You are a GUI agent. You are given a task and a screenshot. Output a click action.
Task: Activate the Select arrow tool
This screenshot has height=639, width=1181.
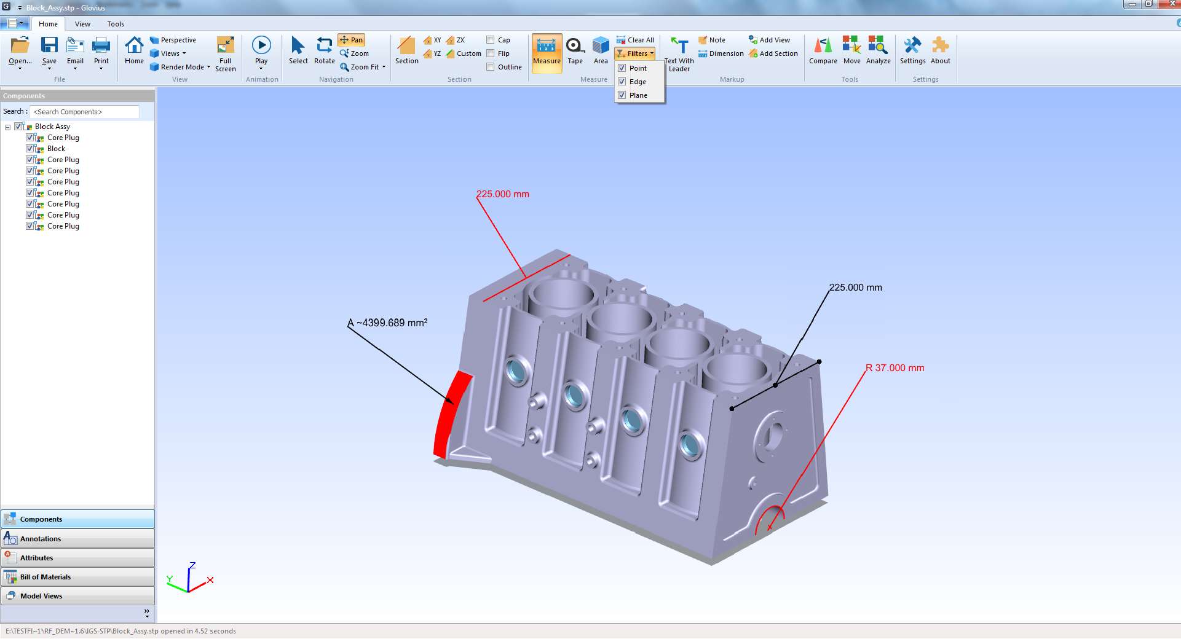[x=298, y=50]
